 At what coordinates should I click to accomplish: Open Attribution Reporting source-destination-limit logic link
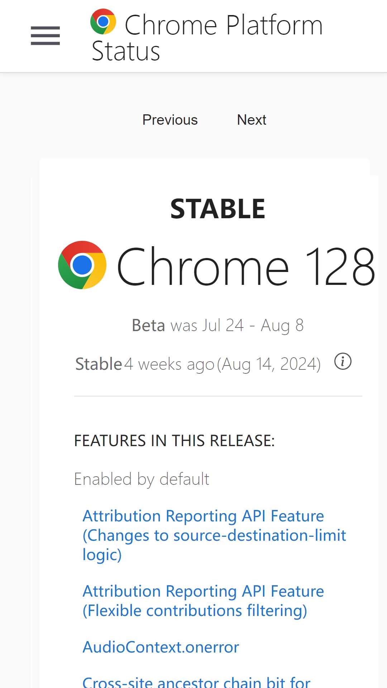point(214,535)
